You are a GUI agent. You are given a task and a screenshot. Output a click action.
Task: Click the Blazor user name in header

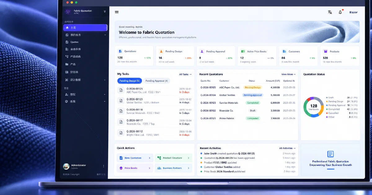click(x=353, y=12)
